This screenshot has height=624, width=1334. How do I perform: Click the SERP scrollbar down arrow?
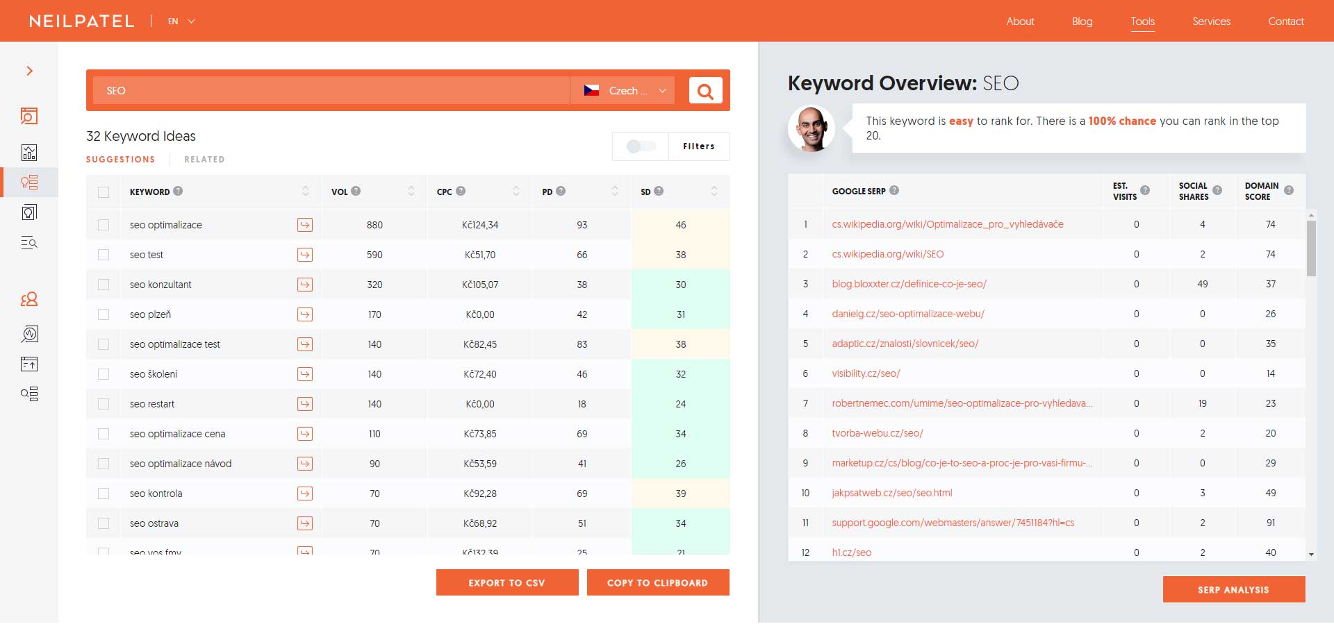click(1311, 555)
